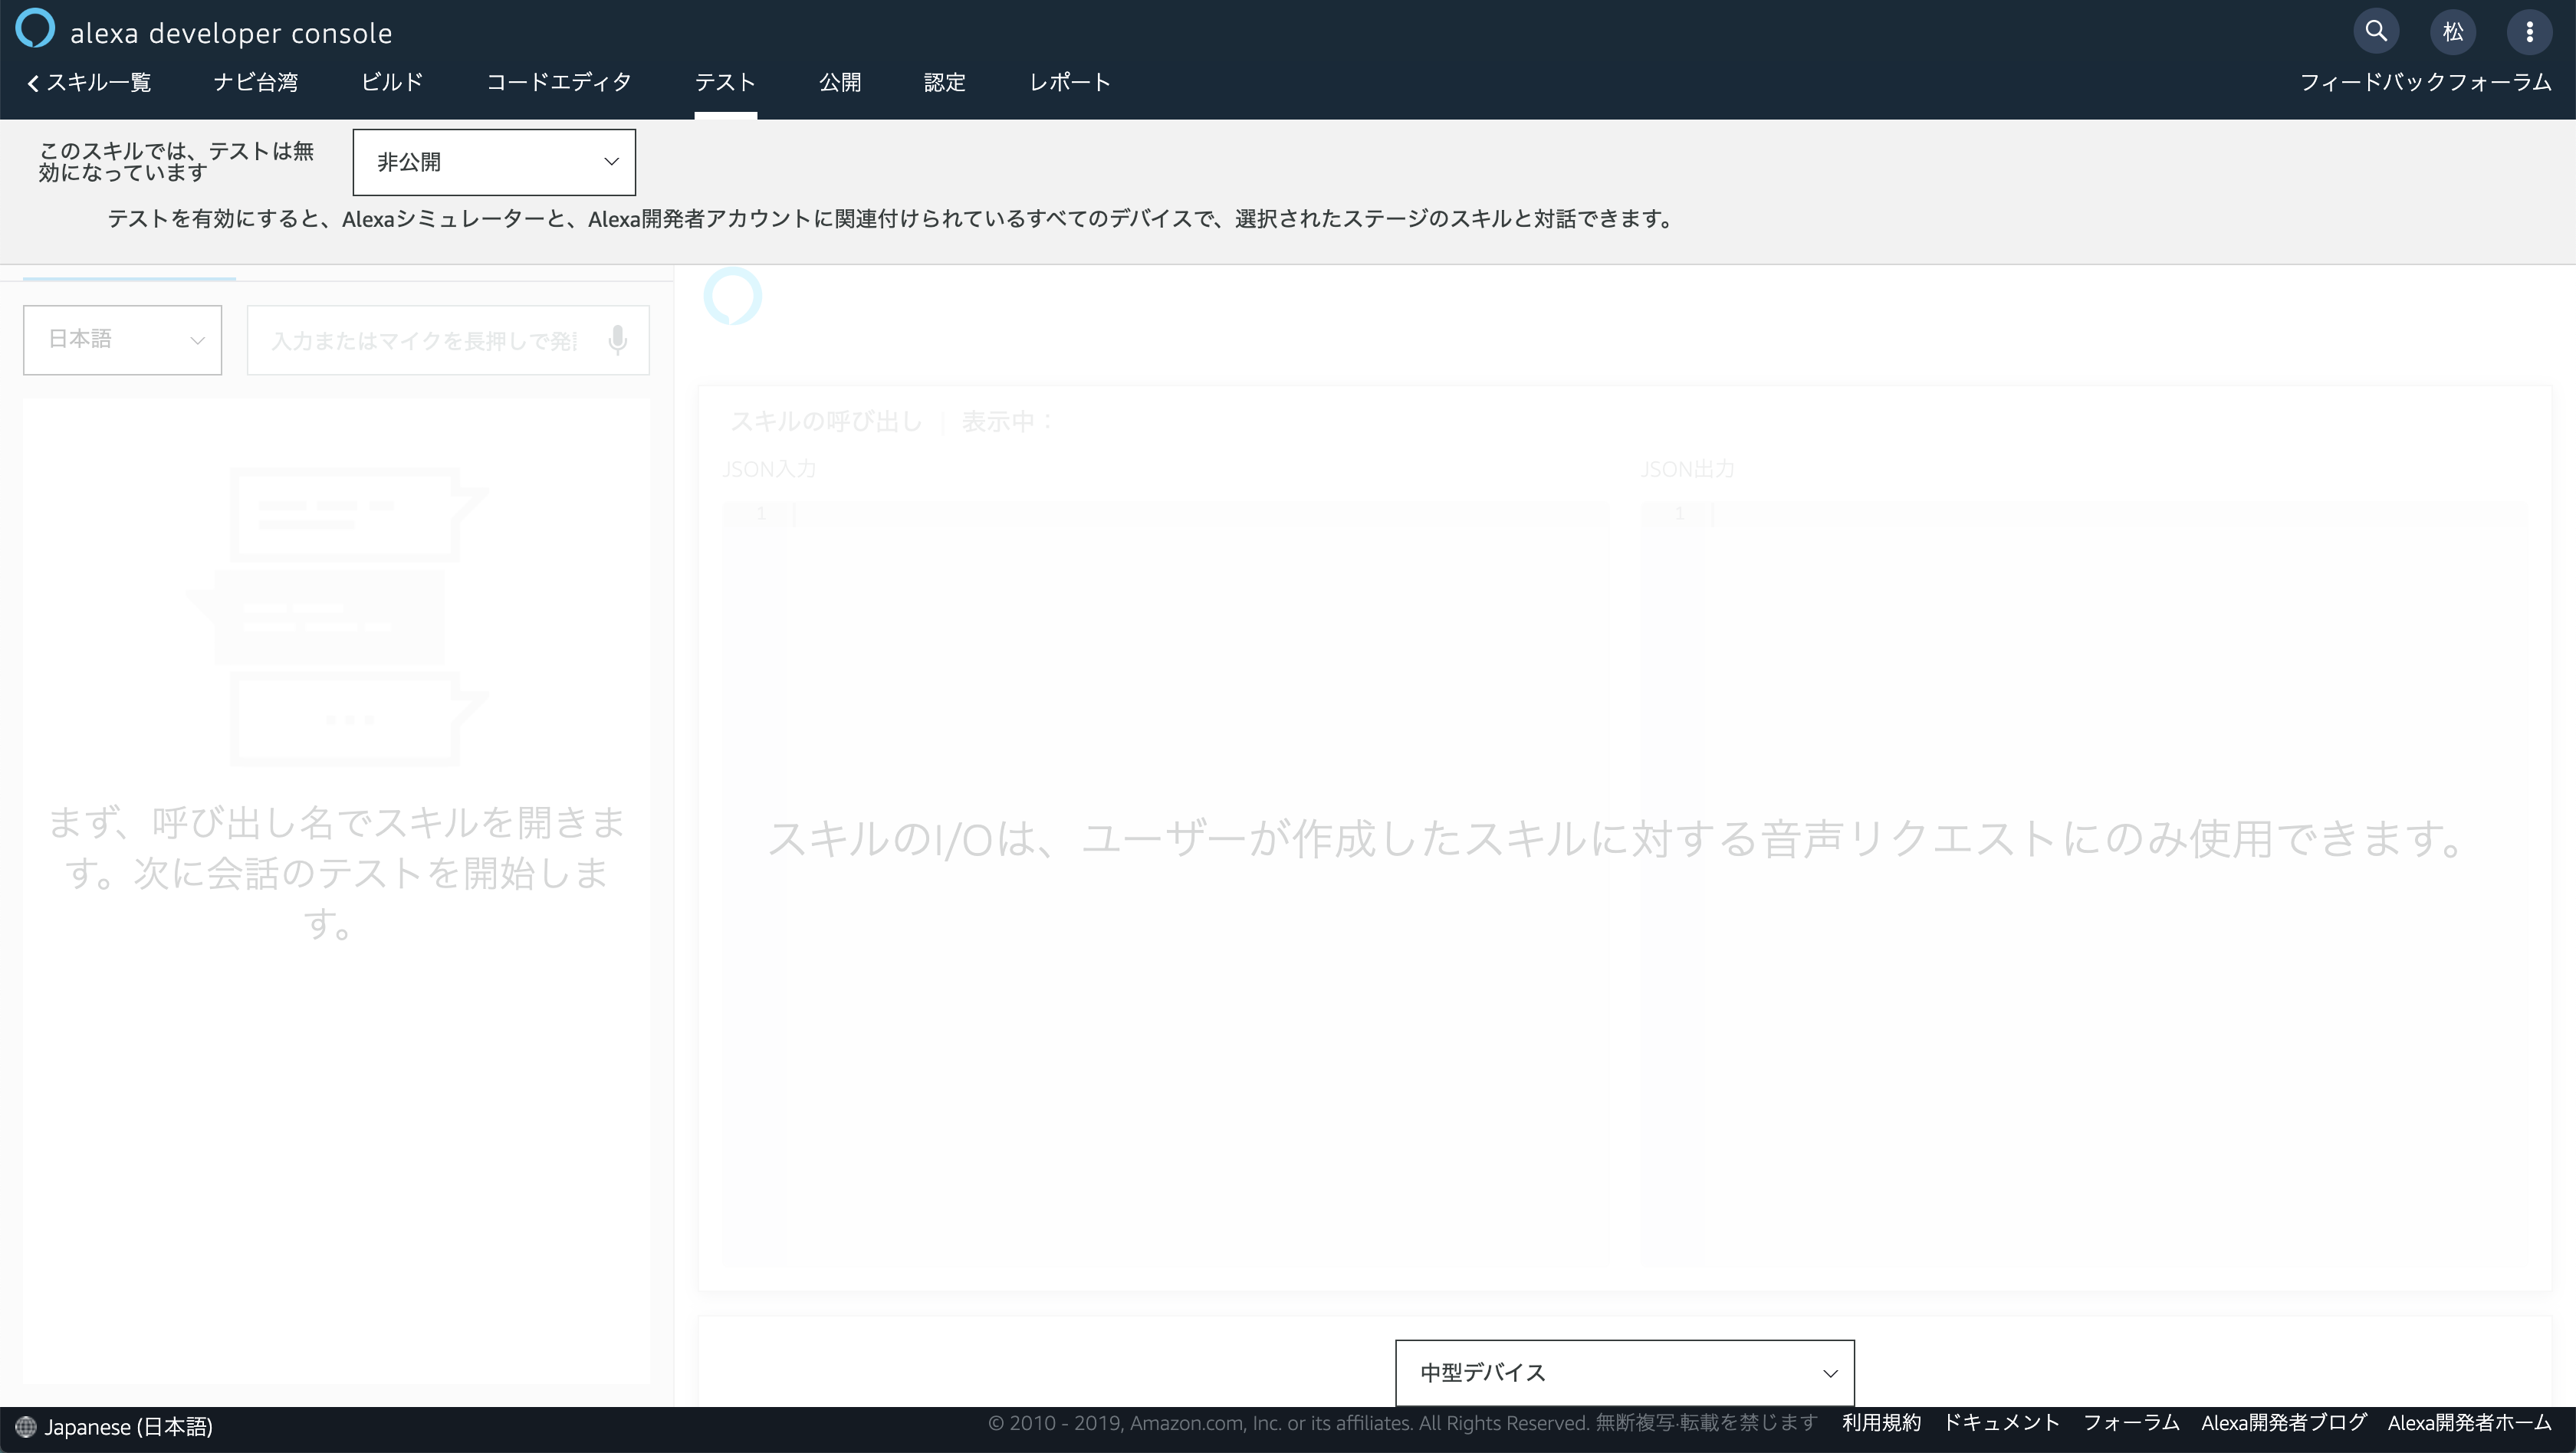
Task: Click the microphone icon in the utterance box
Action: [618, 339]
